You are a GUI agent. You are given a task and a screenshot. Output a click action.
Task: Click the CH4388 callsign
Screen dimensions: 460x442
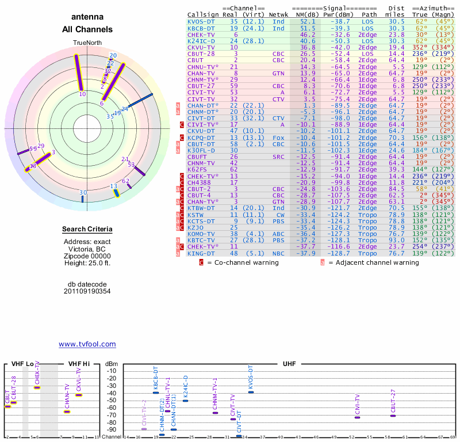tap(199, 182)
